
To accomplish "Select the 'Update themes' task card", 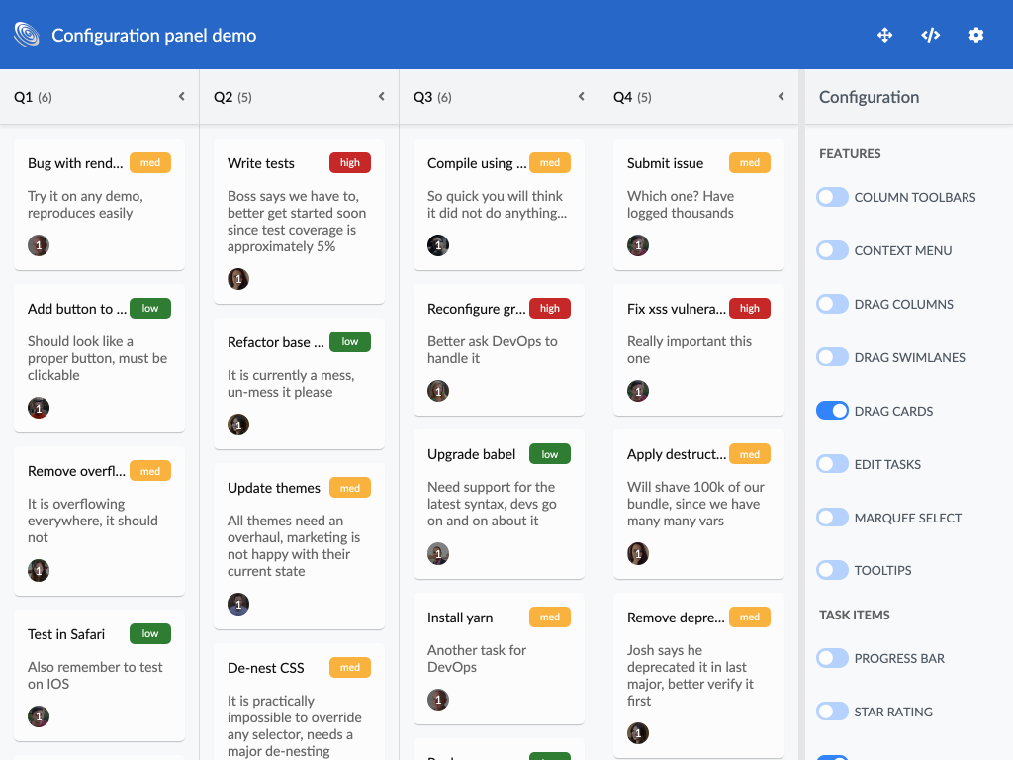I will (x=299, y=544).
